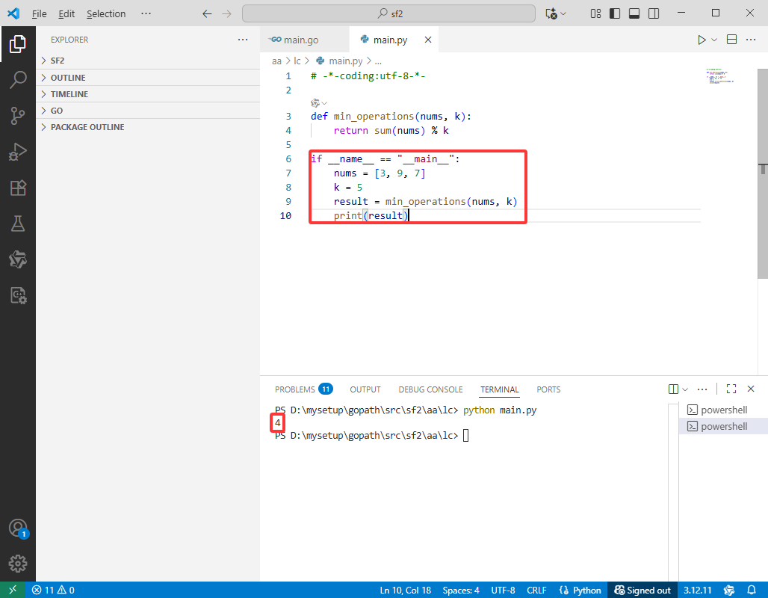Click Signed out status item

pos(642,591)
